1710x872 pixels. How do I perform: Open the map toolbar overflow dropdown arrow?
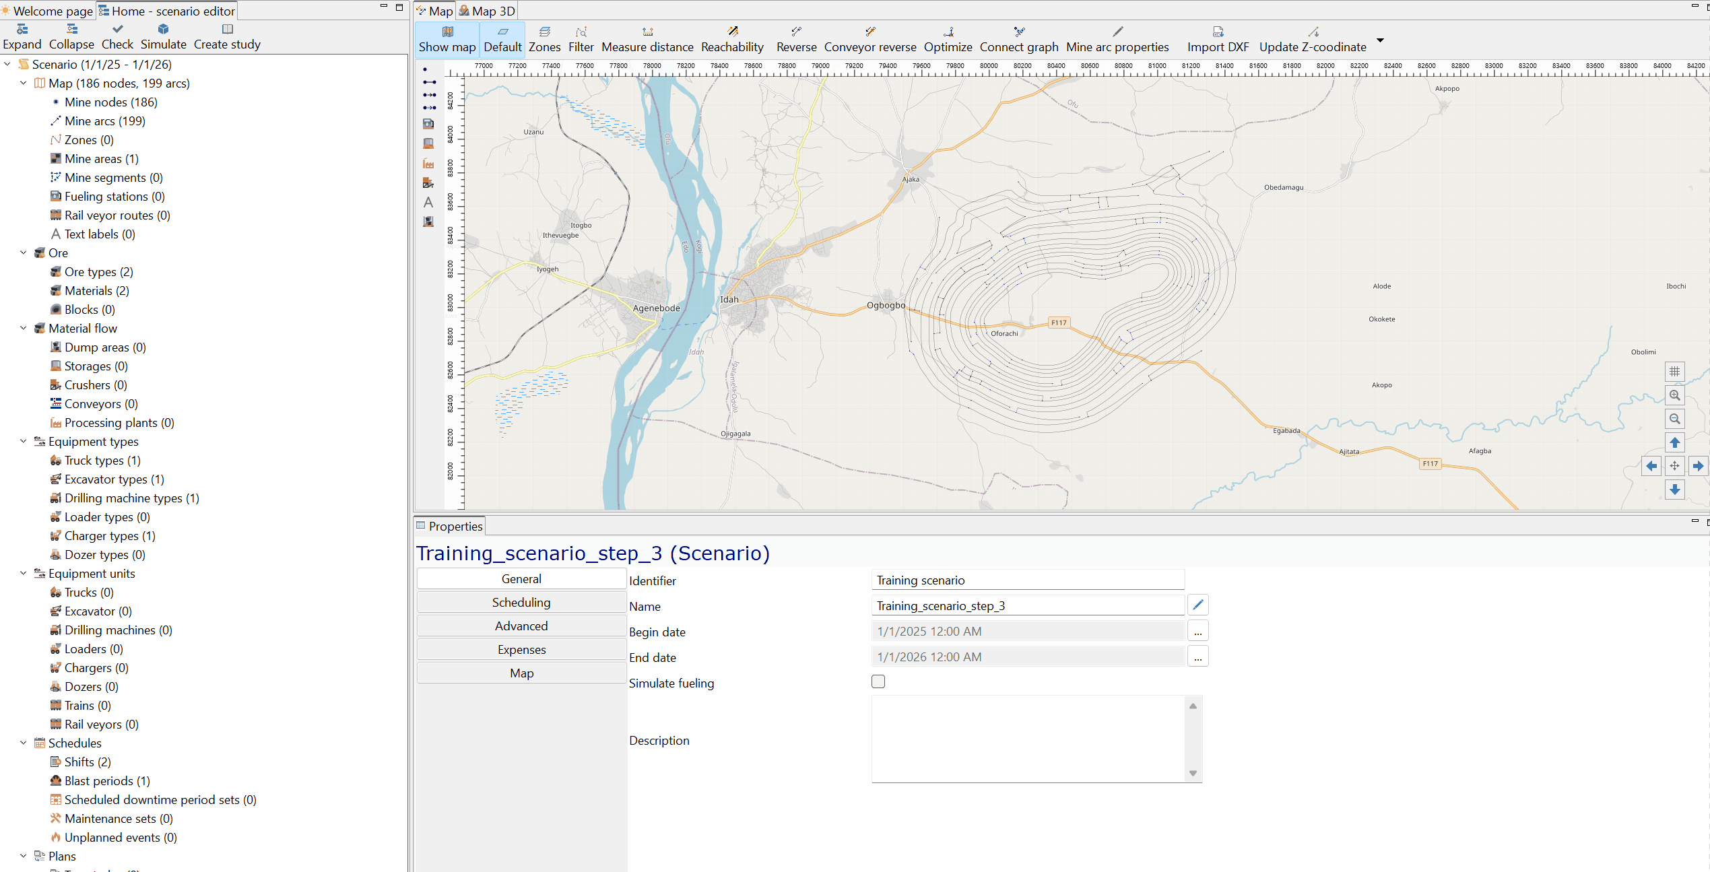click(1380, 40)
